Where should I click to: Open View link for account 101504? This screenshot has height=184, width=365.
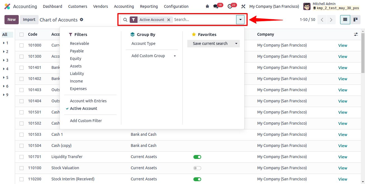343,146
